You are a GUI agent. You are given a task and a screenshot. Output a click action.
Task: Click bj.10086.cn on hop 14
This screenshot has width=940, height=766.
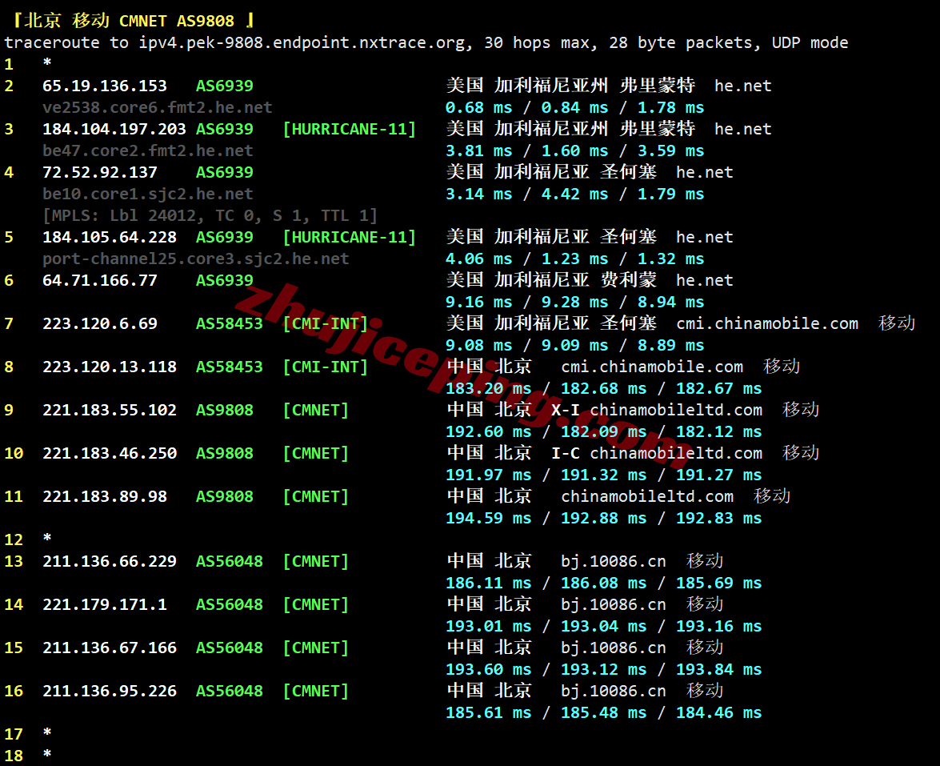pyautogui.click(x=614, y=604)
